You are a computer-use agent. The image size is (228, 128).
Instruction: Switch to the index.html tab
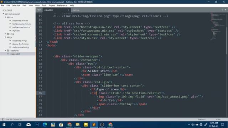click(x=57, y=10)
